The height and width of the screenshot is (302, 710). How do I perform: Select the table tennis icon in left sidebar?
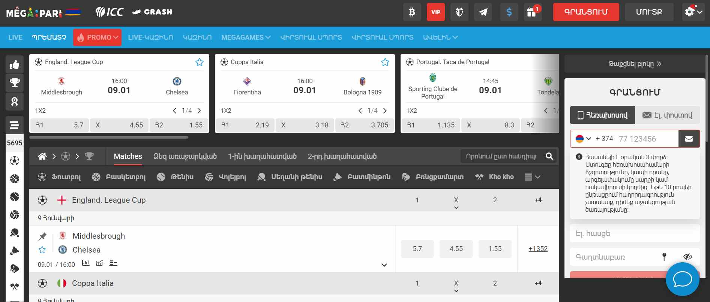[15, 233]
